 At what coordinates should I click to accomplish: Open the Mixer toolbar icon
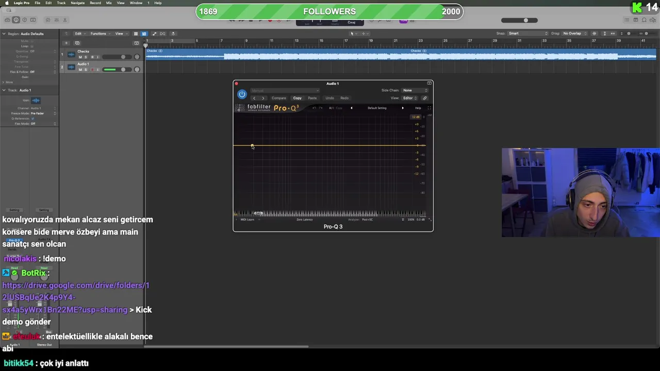click(56, 20)
